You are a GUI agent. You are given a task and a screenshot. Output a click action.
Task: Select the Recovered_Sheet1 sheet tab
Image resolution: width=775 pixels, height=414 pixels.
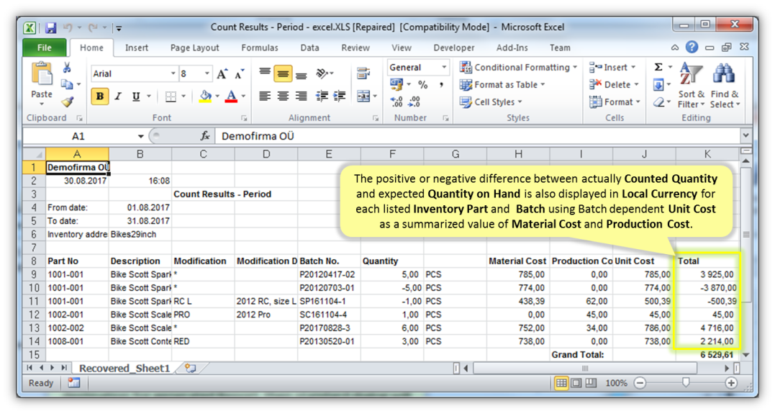pyautogui.click(x=124, y=368)
